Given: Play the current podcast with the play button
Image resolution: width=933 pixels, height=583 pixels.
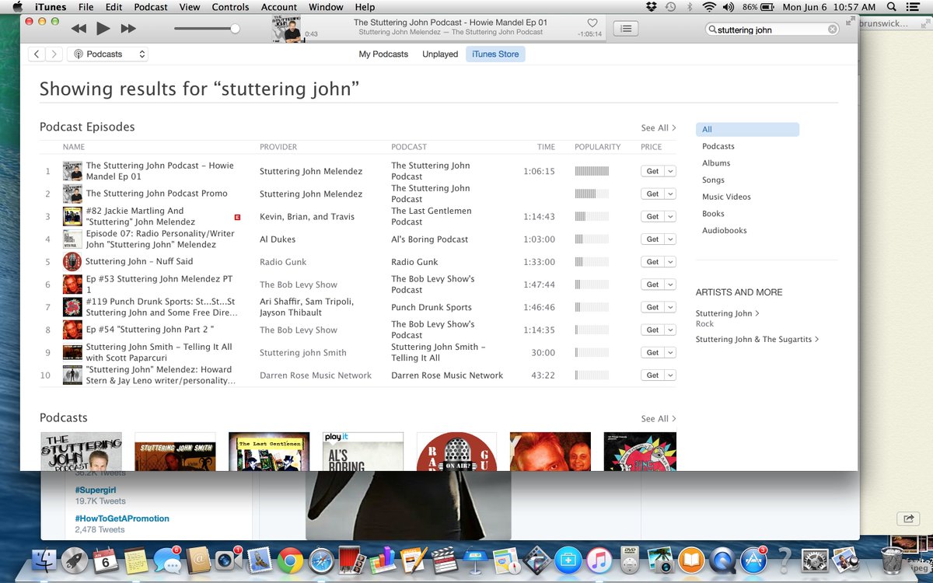Looking at the screenshot, I should 103,29.
